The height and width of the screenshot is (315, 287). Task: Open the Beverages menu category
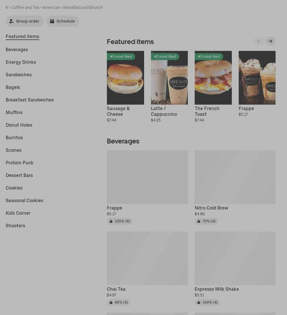coord(17,50)
